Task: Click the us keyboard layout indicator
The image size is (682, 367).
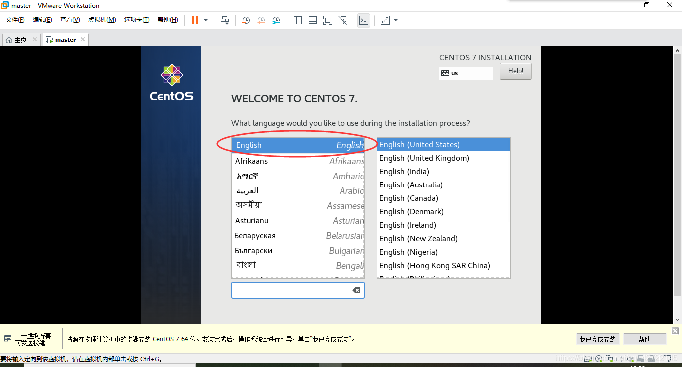Action: pyautogui.click(x=466, y=73)
